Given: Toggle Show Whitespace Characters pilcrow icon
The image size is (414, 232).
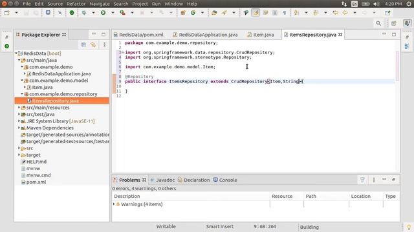Looking at the screenshot, I should pos(285,13).
